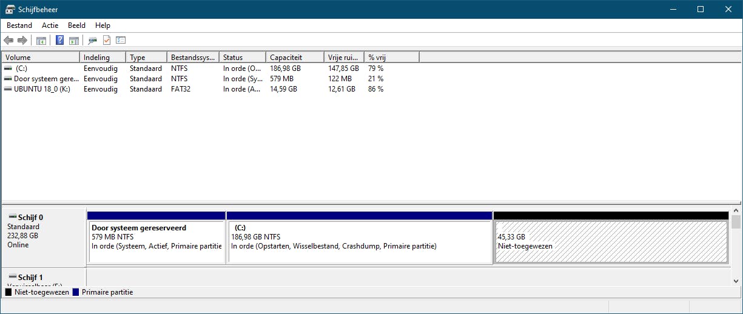Viewport: 743px width, 314px height.
Task: Click the 147,85 GB free space cell
Action: coord(343,68)
